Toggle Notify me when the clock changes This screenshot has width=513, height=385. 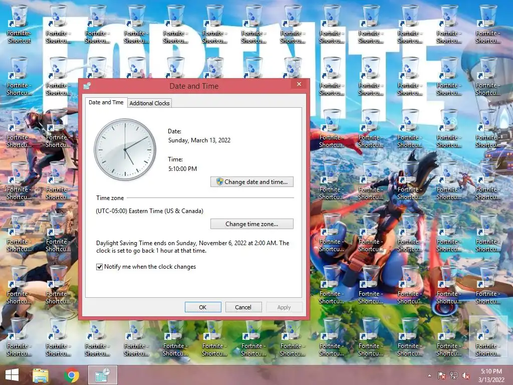pyautogui.click(x=146, y=267)
